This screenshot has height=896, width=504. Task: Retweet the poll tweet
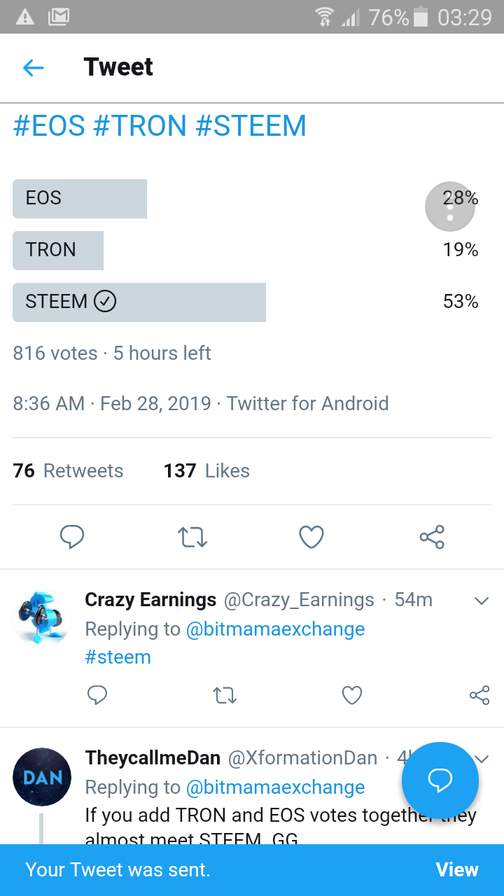click(x=192, y=537)
